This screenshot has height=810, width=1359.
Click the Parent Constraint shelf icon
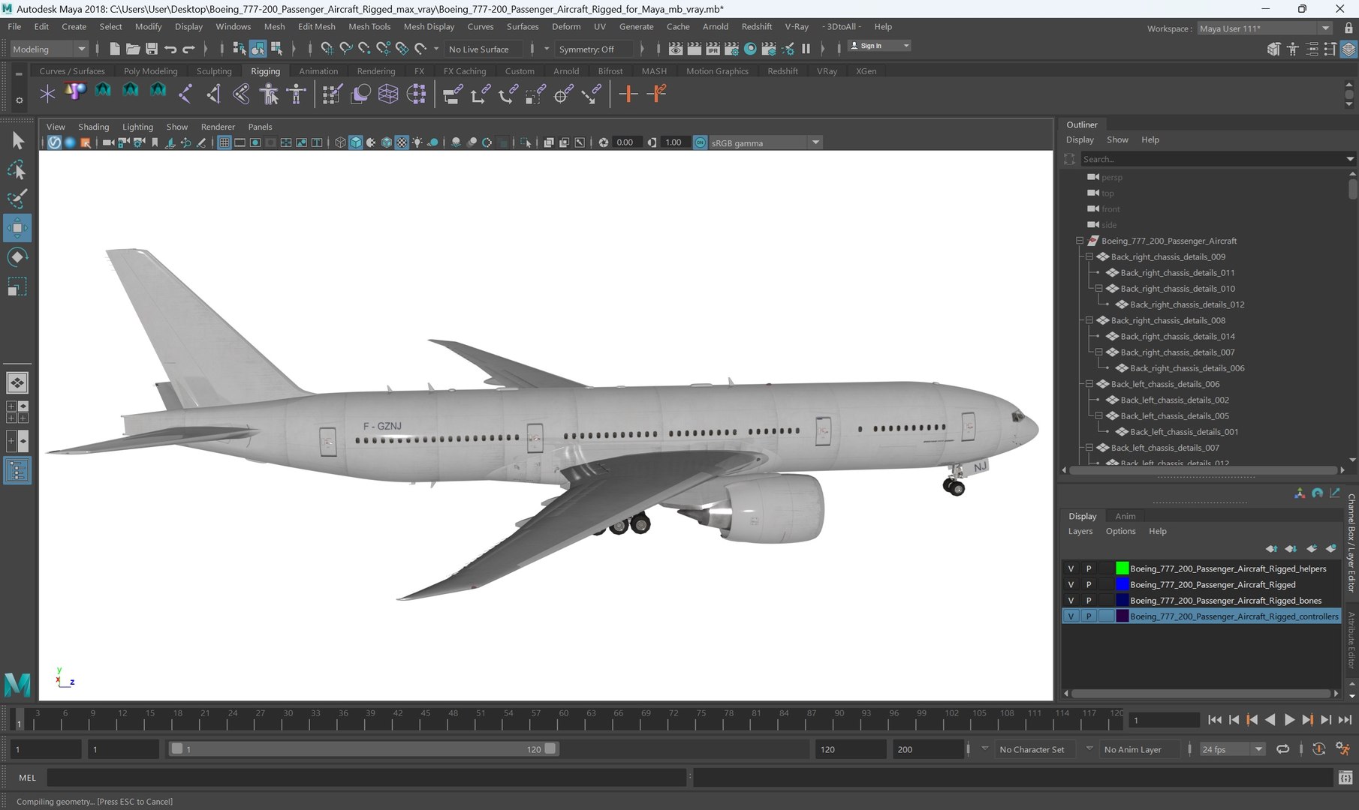pos(452,94)
